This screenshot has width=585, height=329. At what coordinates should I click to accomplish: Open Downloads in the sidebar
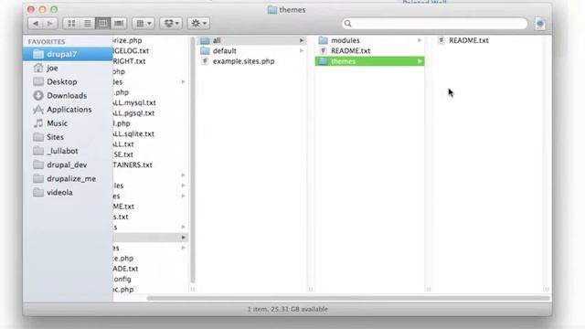pyautogui.click(x=68, y=95)
